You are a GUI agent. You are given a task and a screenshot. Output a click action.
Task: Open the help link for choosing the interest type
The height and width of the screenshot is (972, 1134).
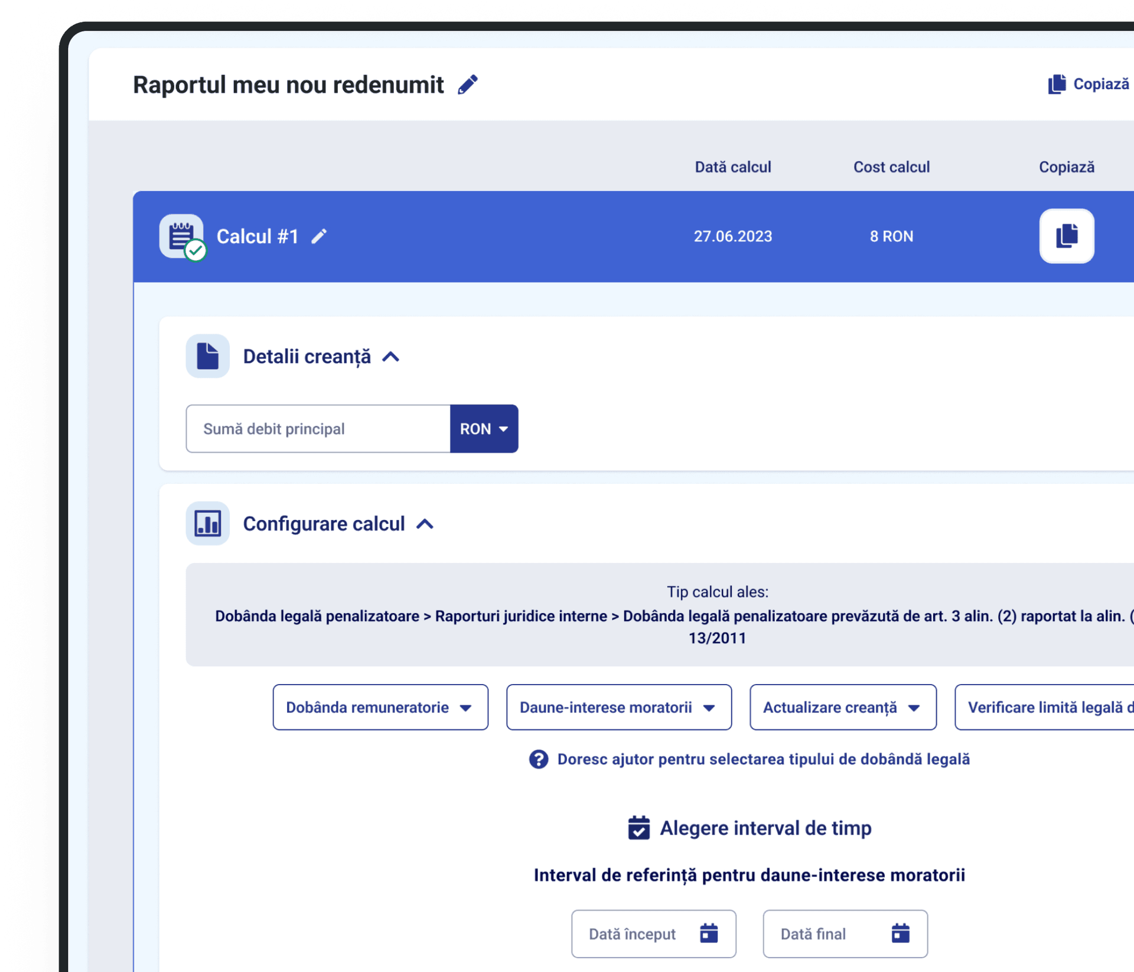coord(762,760)
